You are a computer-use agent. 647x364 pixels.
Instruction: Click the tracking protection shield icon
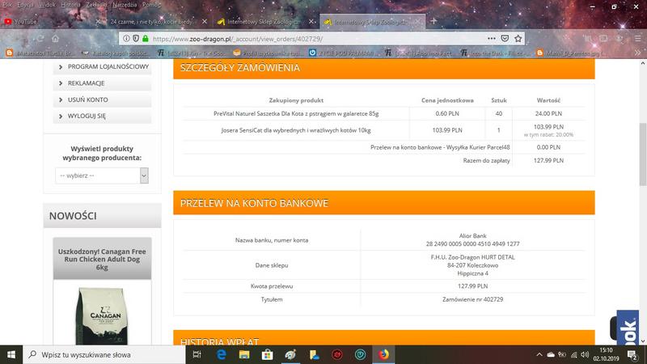(136, 38)
